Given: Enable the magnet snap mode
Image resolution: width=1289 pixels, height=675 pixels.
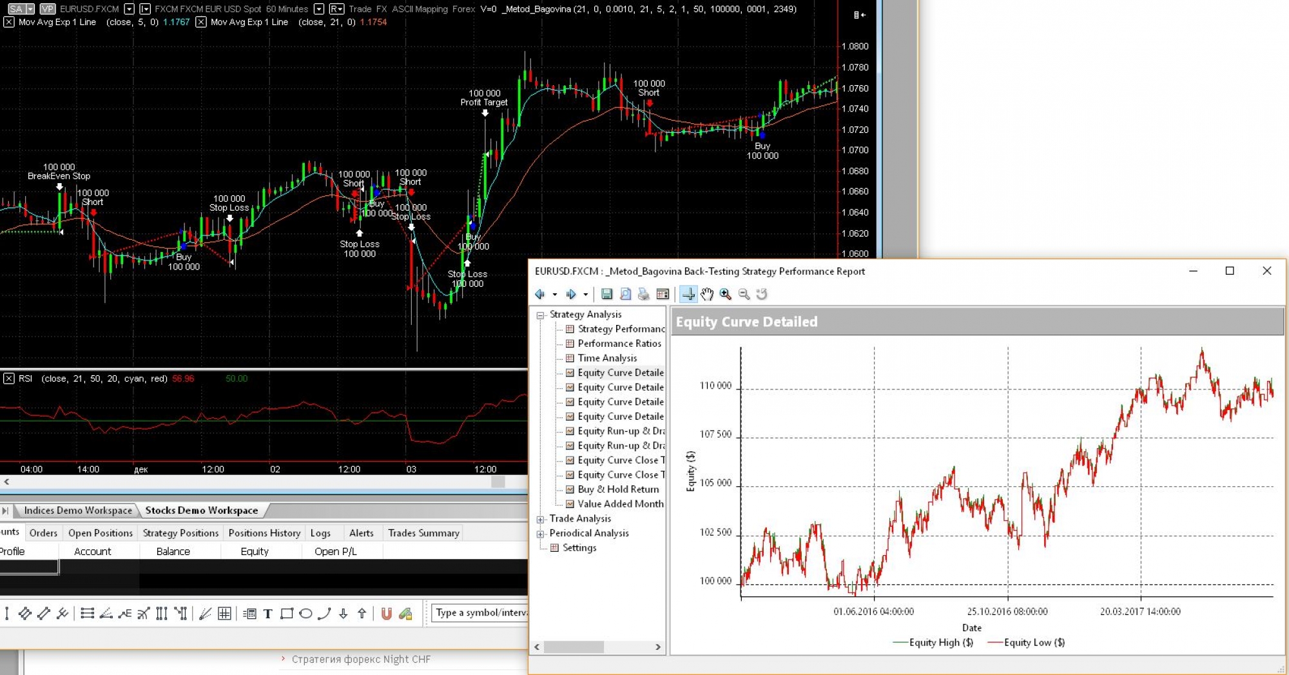Looking at the screenshot, I should click(386, 614).
